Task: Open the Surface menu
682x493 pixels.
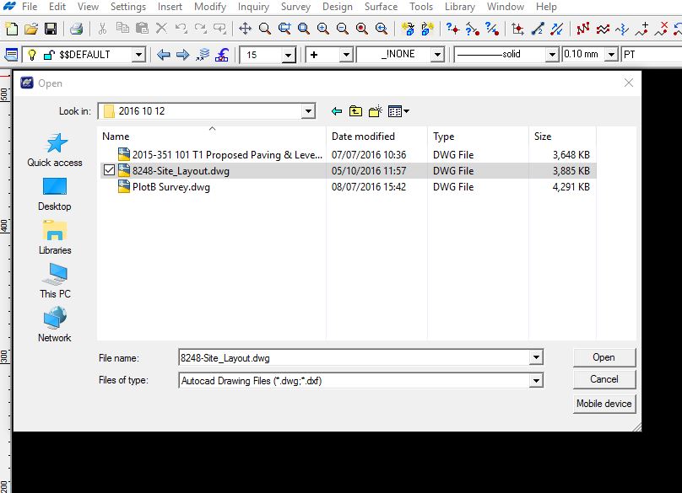Action: (x=381, y=7)
